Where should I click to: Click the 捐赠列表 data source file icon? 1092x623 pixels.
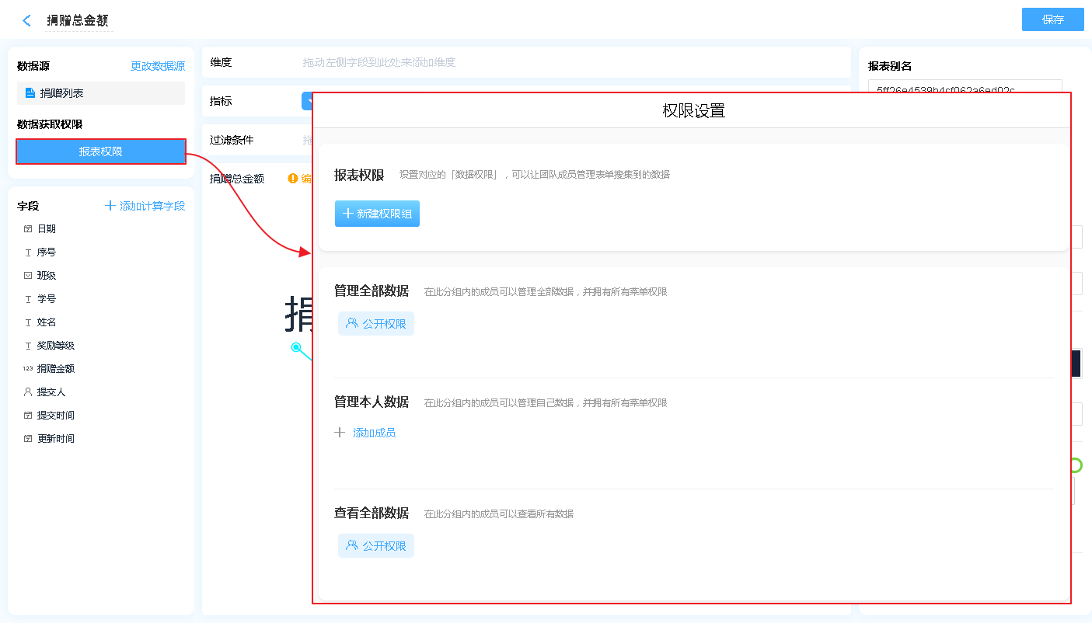(30, 93)
